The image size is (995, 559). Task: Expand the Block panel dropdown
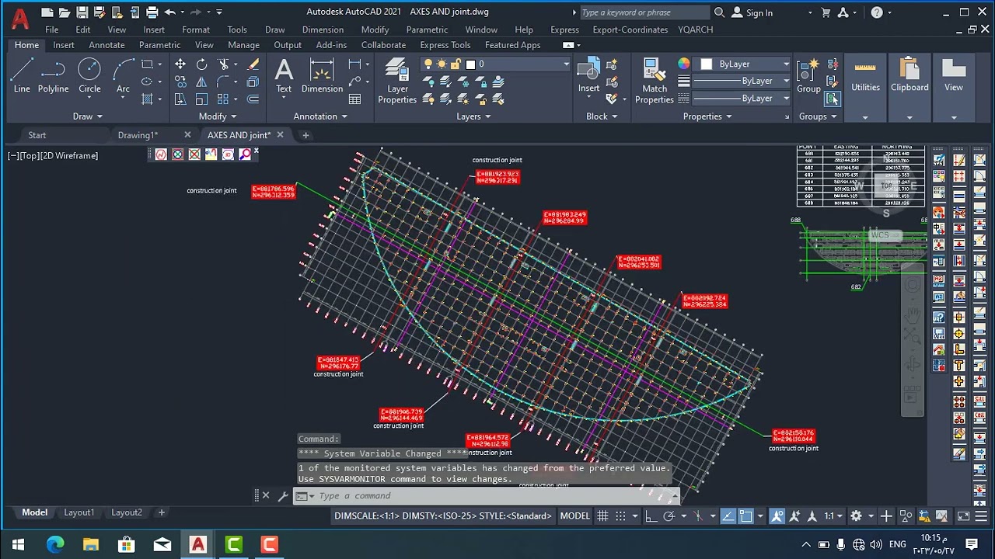602,116
